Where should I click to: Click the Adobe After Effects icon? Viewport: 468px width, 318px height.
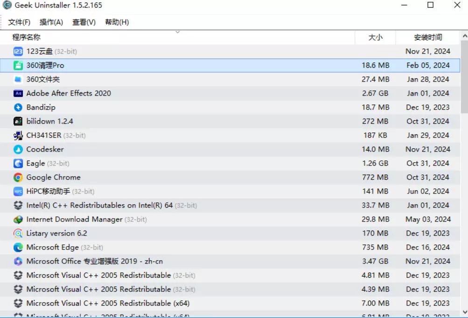[x=18, y=93]
